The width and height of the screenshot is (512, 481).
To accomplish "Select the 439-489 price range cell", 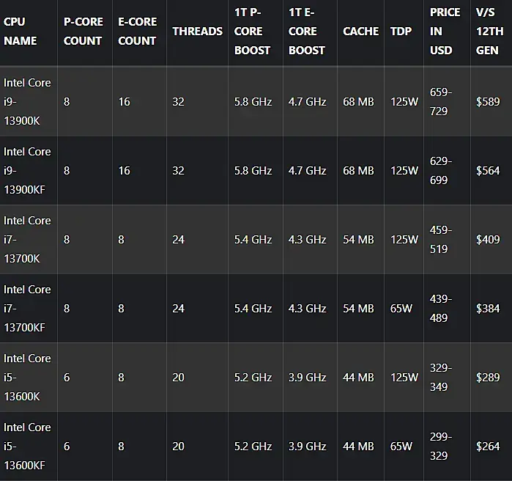I will (x=442, y=308).
